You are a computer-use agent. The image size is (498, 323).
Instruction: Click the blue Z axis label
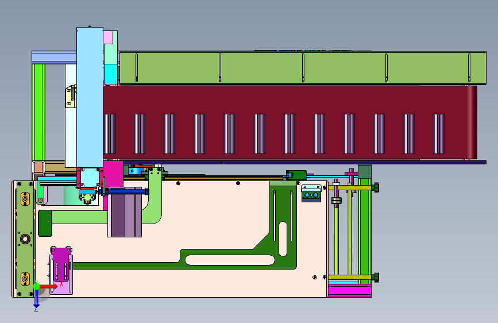36,309
